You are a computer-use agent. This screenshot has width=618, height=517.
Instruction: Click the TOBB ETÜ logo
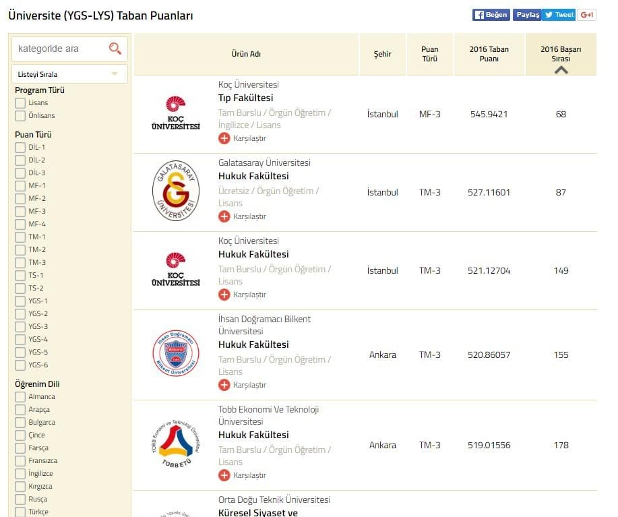click(176, 444)
